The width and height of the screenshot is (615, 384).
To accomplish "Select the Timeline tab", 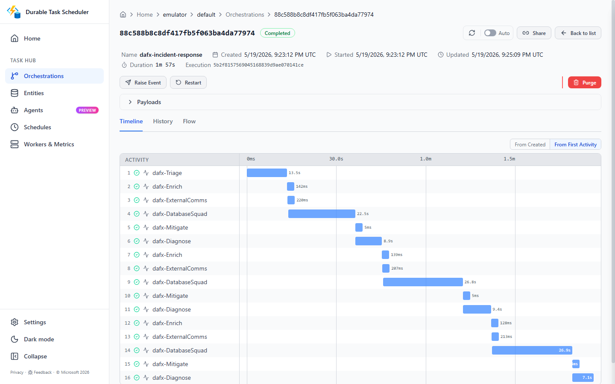I will (x=131, y=121).
